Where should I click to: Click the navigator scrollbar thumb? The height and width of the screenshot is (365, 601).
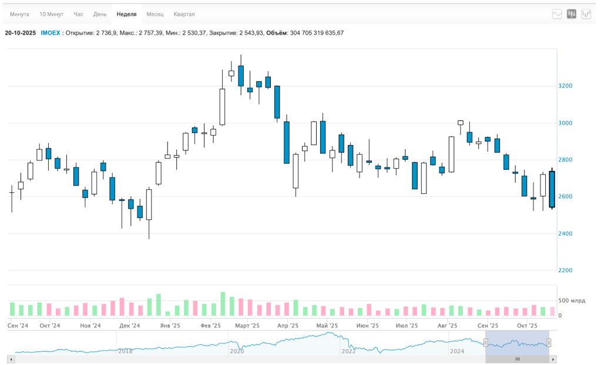[518, 359]
